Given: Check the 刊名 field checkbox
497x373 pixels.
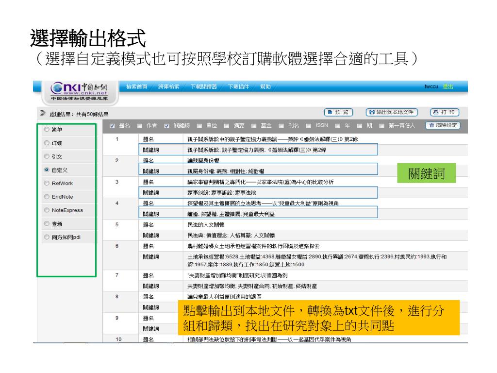Looking at the screenshot, I should pyautogui.click(x=281, y=126).
